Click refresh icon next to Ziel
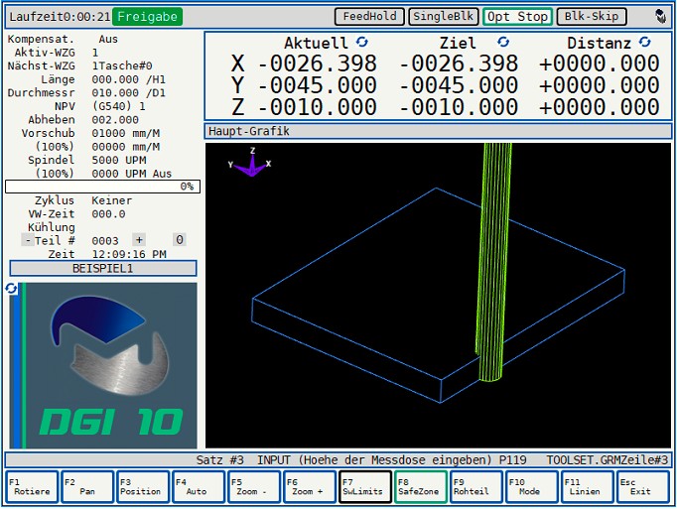 503,42
